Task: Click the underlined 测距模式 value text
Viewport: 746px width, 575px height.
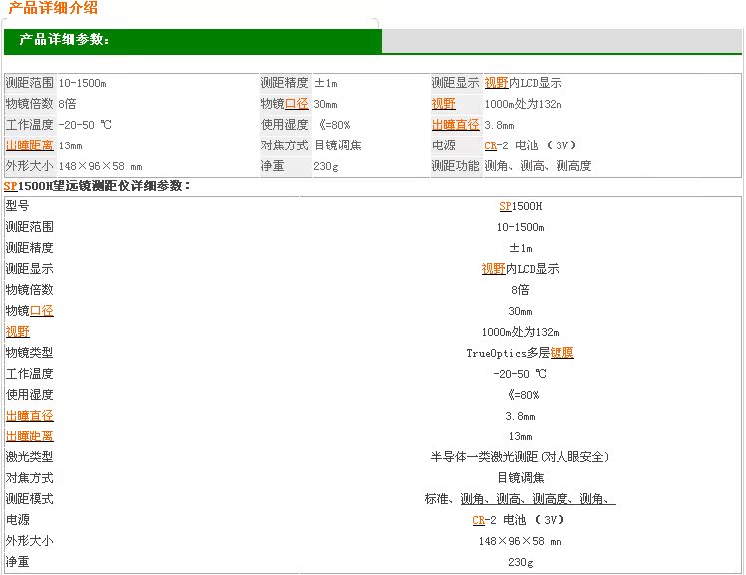Action: [x=520, y=499]
